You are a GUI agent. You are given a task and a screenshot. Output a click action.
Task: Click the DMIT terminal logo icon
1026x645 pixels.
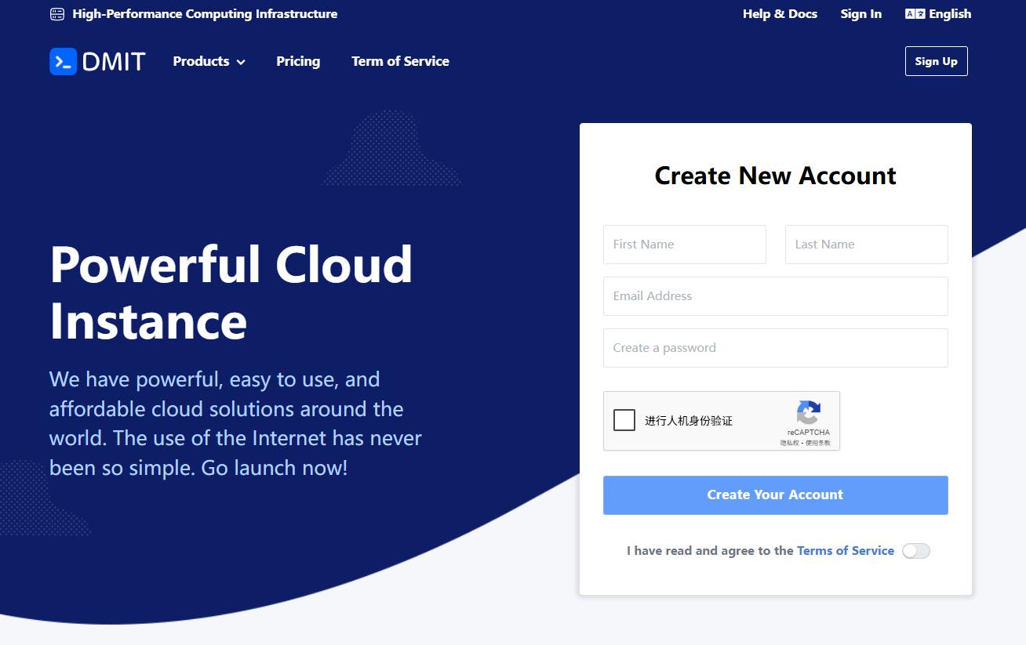point(63,61)
